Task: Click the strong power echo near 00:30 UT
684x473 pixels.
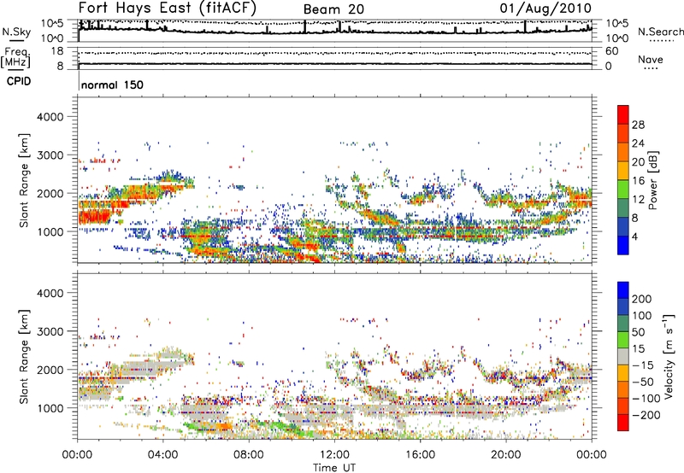Action: click(x=94, y=216)
